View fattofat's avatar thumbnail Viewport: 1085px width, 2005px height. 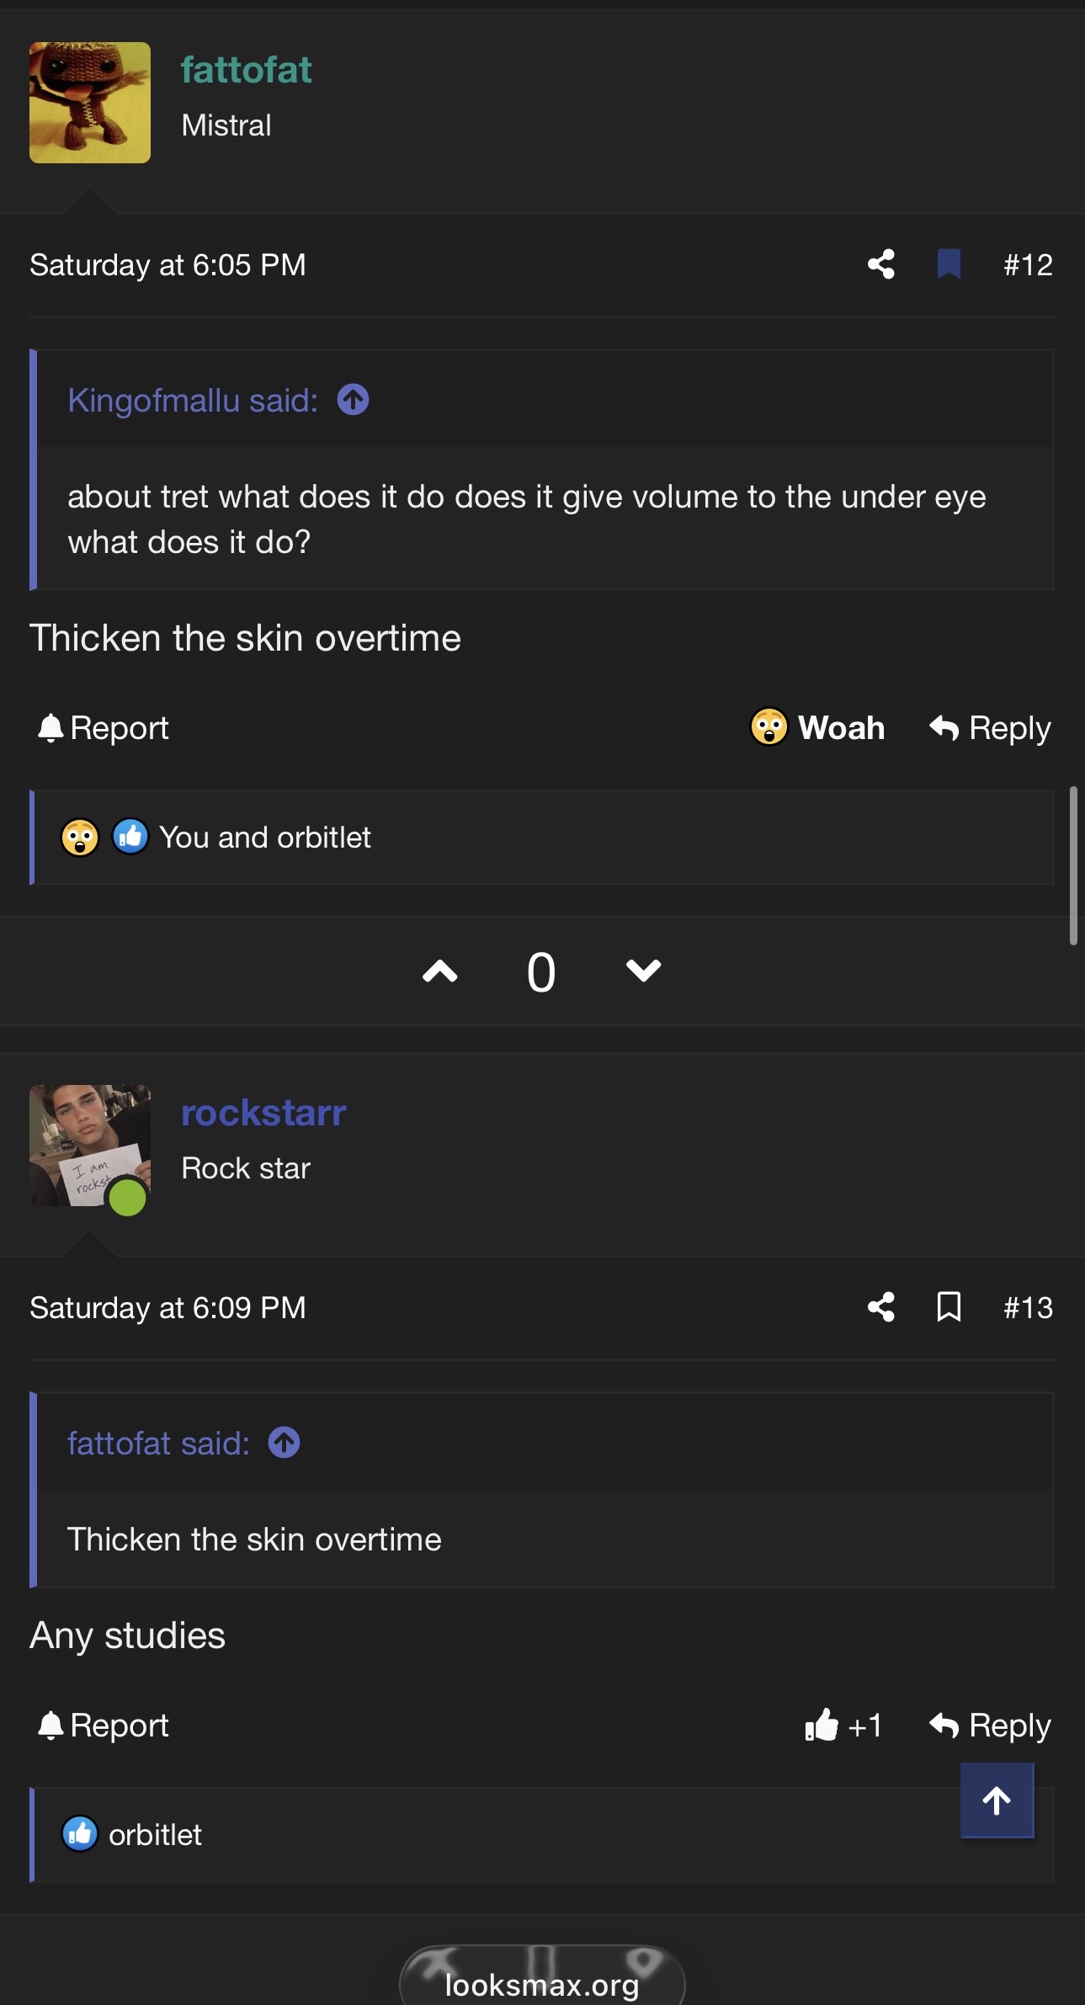click(x=90, y=103)
